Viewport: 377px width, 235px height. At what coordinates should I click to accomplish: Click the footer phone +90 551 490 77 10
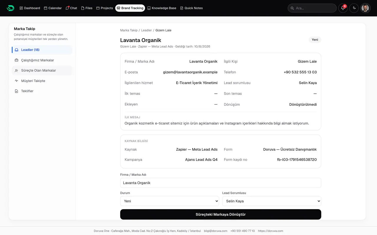243,231
